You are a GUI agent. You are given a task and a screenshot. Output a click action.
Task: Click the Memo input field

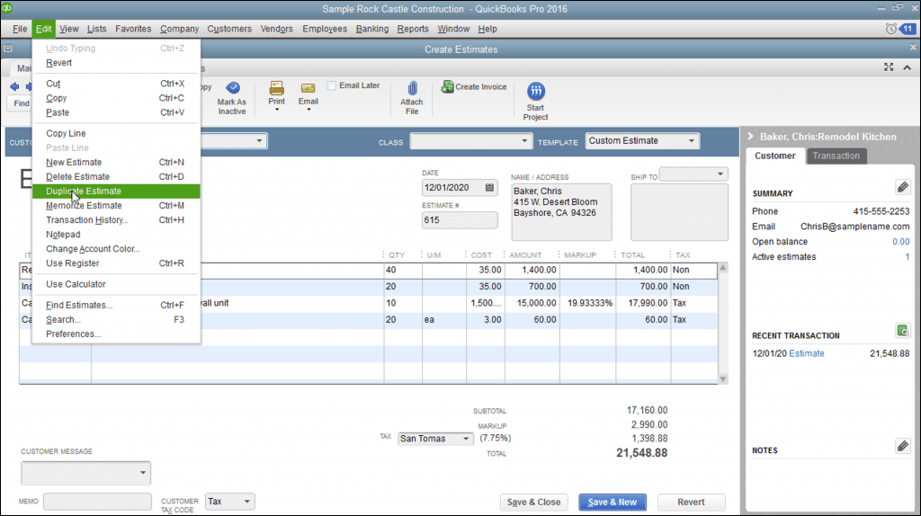point(97,502)
